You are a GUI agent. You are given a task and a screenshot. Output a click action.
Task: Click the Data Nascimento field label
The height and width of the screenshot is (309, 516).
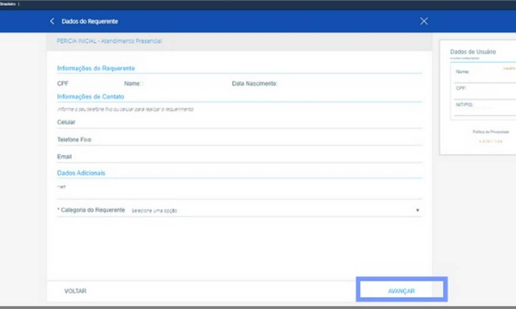pos(255,84)
